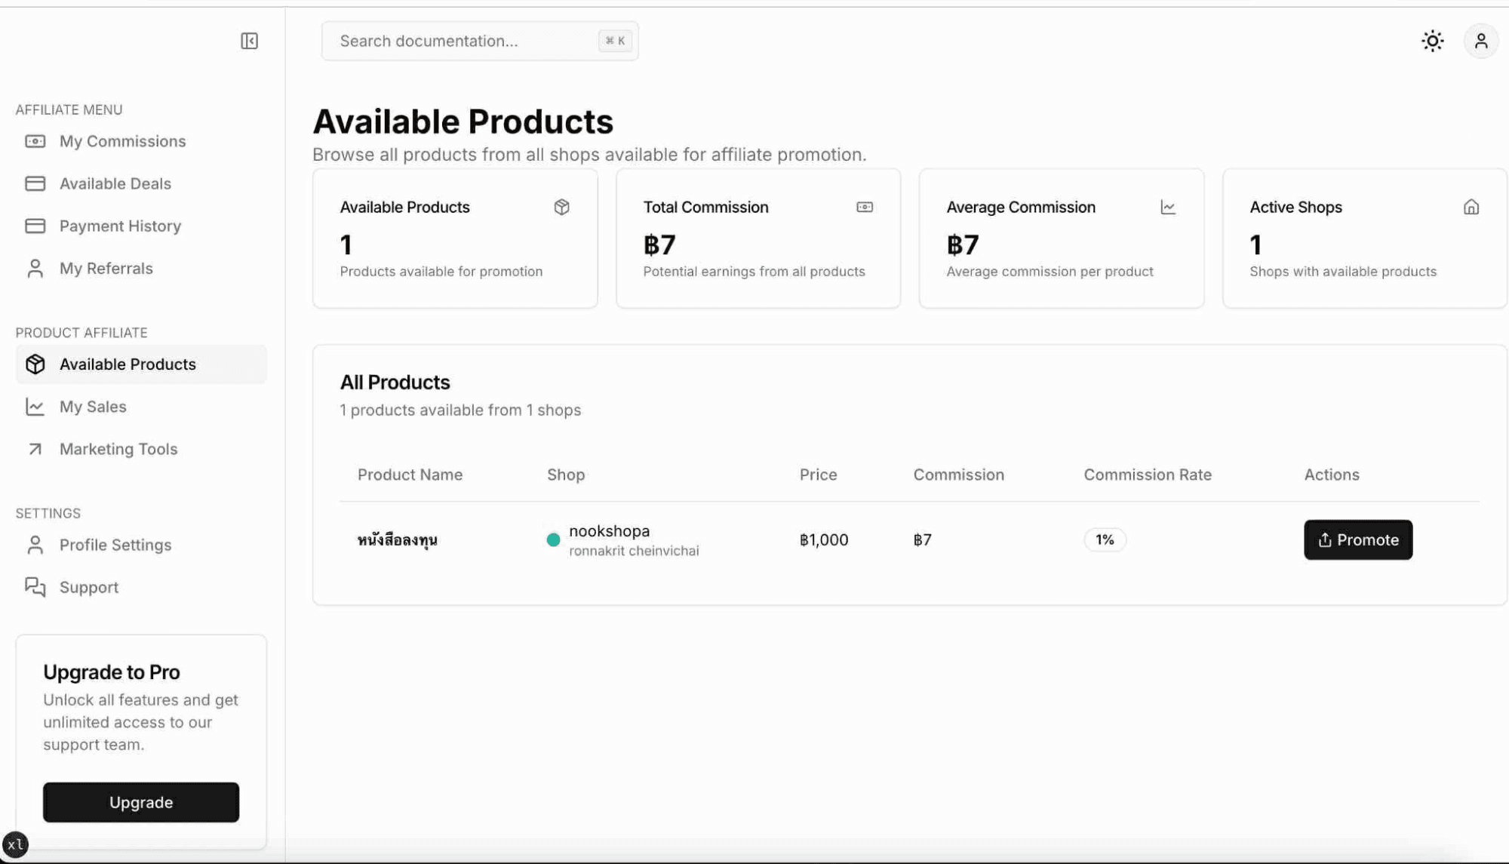Open the My Commissions menu item
This screenshot has width=1509, height=864.
(122, 141)
